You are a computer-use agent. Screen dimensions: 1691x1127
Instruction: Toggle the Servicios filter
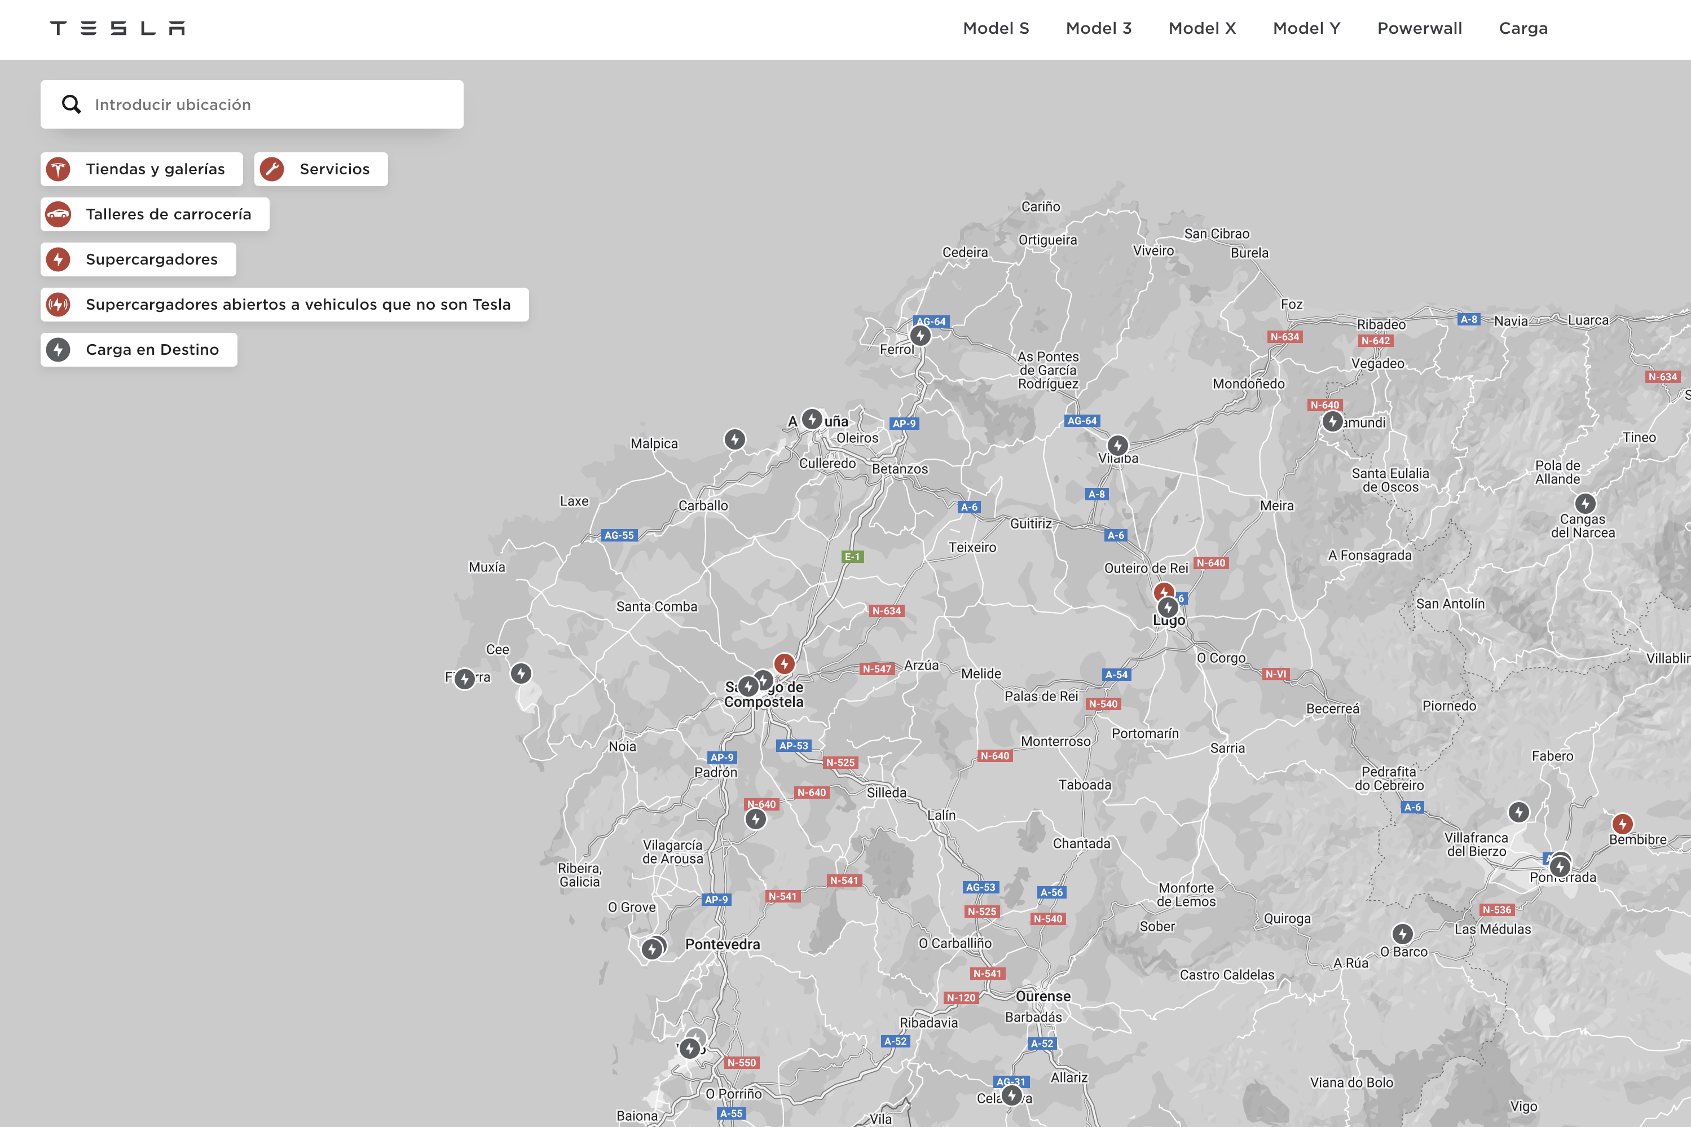pos(320,169)
